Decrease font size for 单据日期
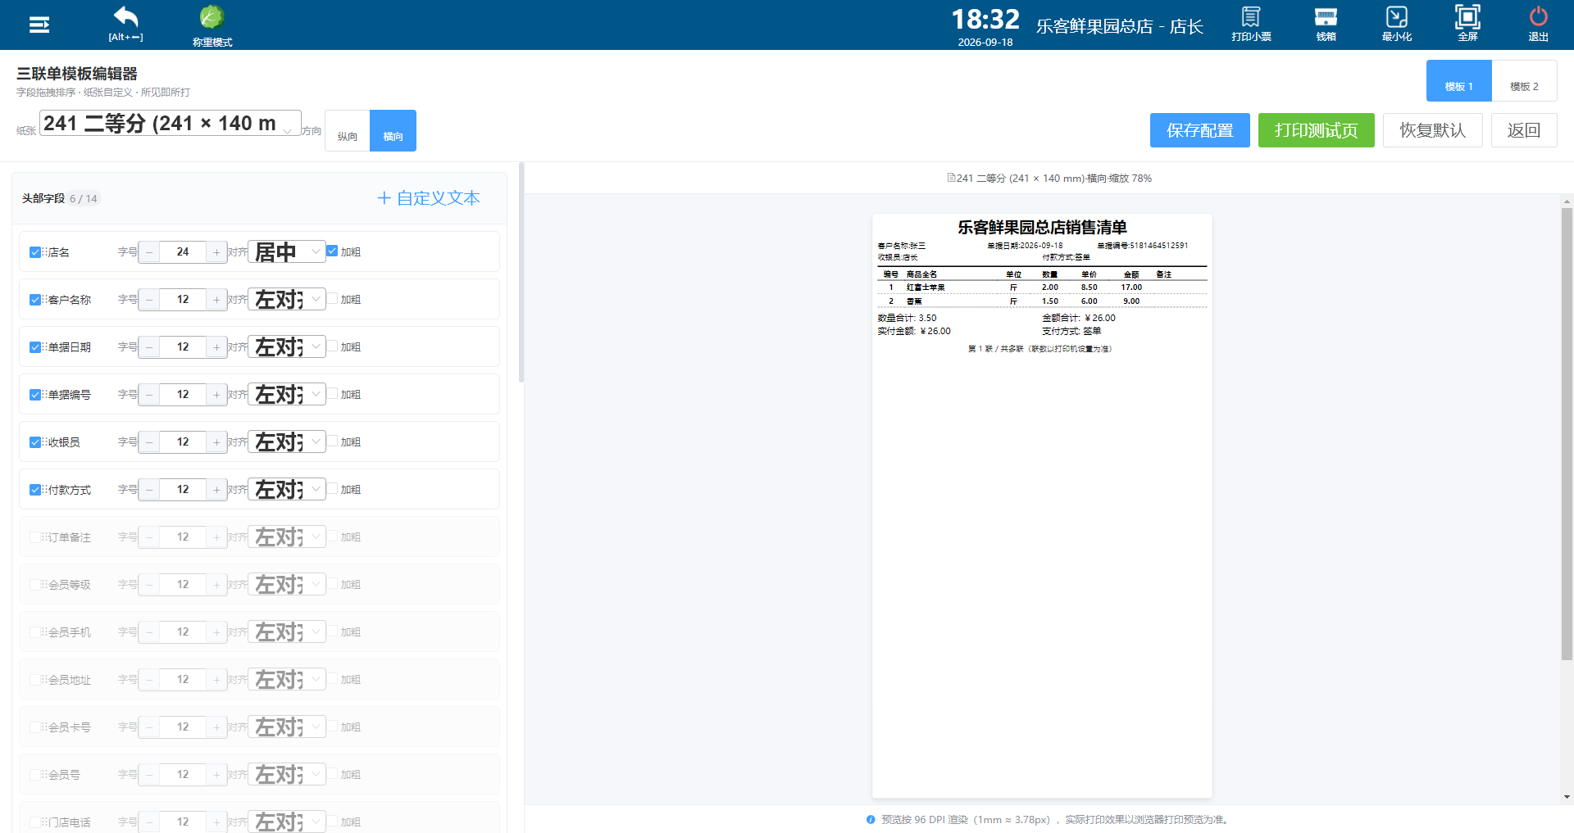This screenshot has height=833, width=1574. click(149, 347)
